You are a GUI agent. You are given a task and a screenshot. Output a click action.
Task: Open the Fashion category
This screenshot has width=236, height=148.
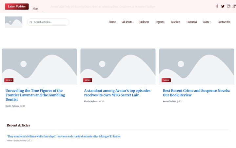coord(175,22)
